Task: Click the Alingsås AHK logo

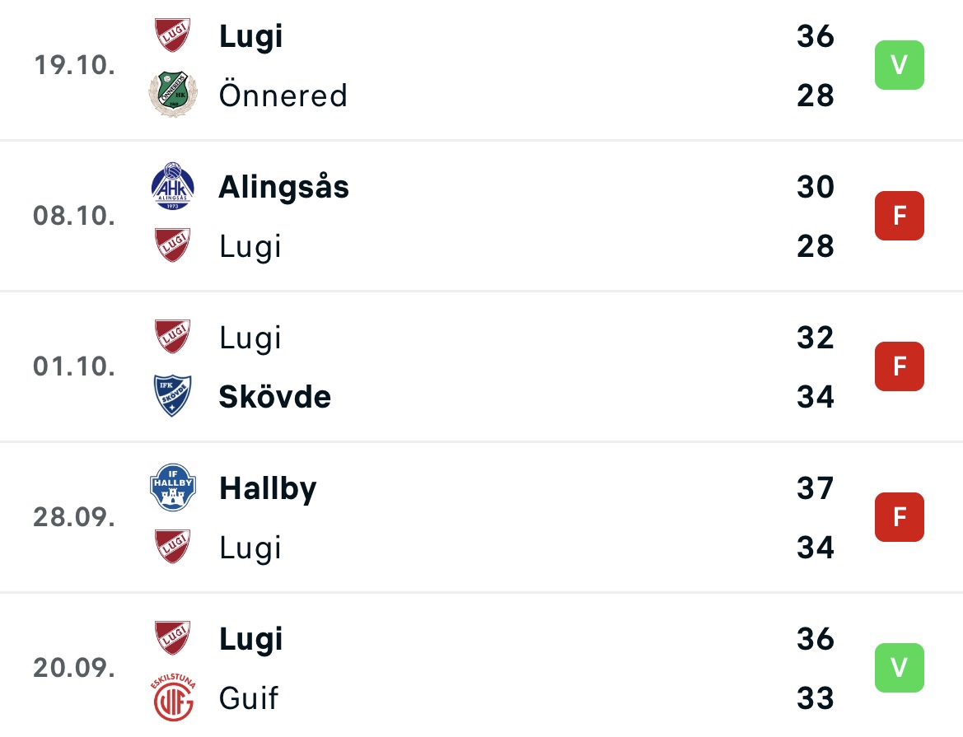Action: click(172, 186)
